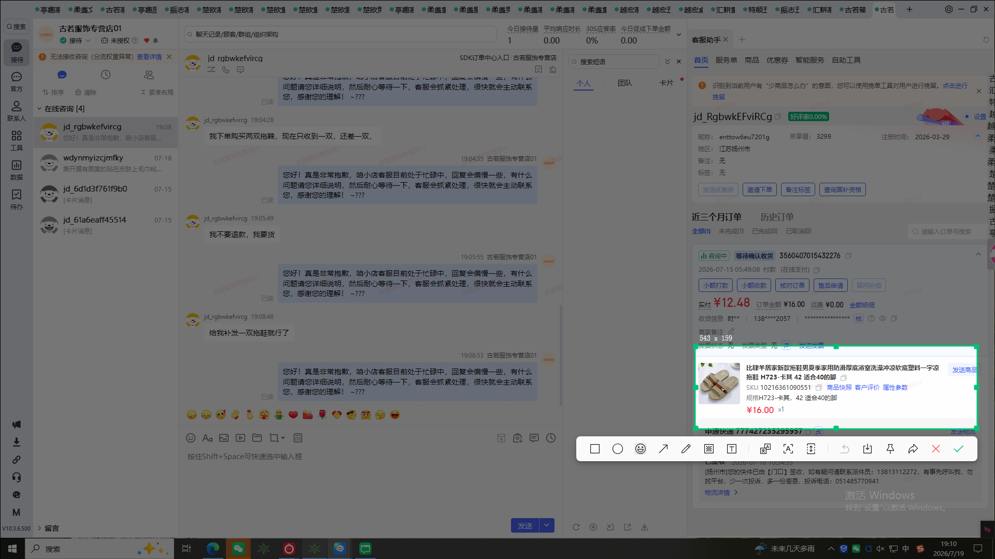The width and height of the screenshot is (995, 559).
Task: Collapse the customer info chevron
Action: tap(978, 136)
